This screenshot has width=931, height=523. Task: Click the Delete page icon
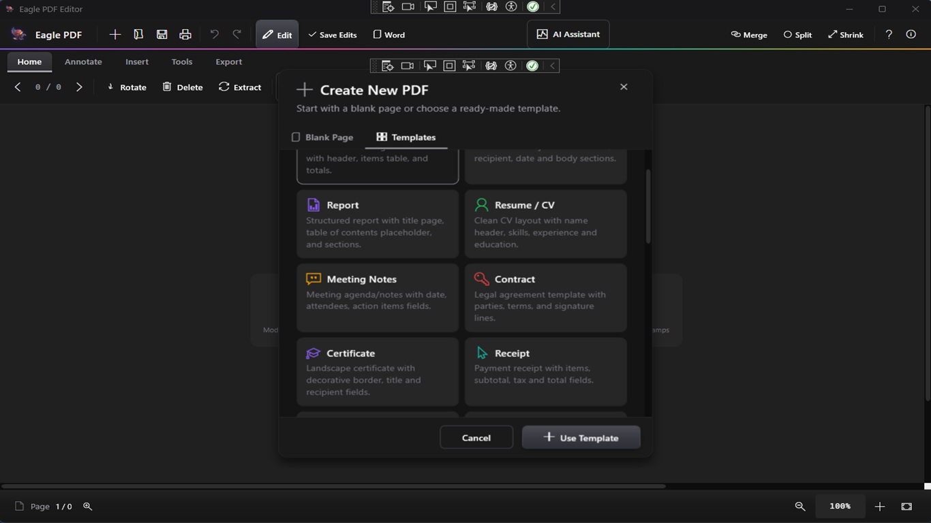(182, 87)
